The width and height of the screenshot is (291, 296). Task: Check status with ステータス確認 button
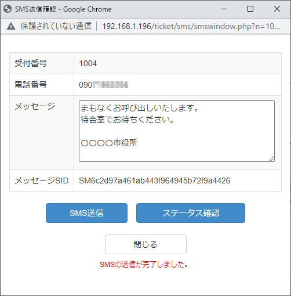(191, 213)
